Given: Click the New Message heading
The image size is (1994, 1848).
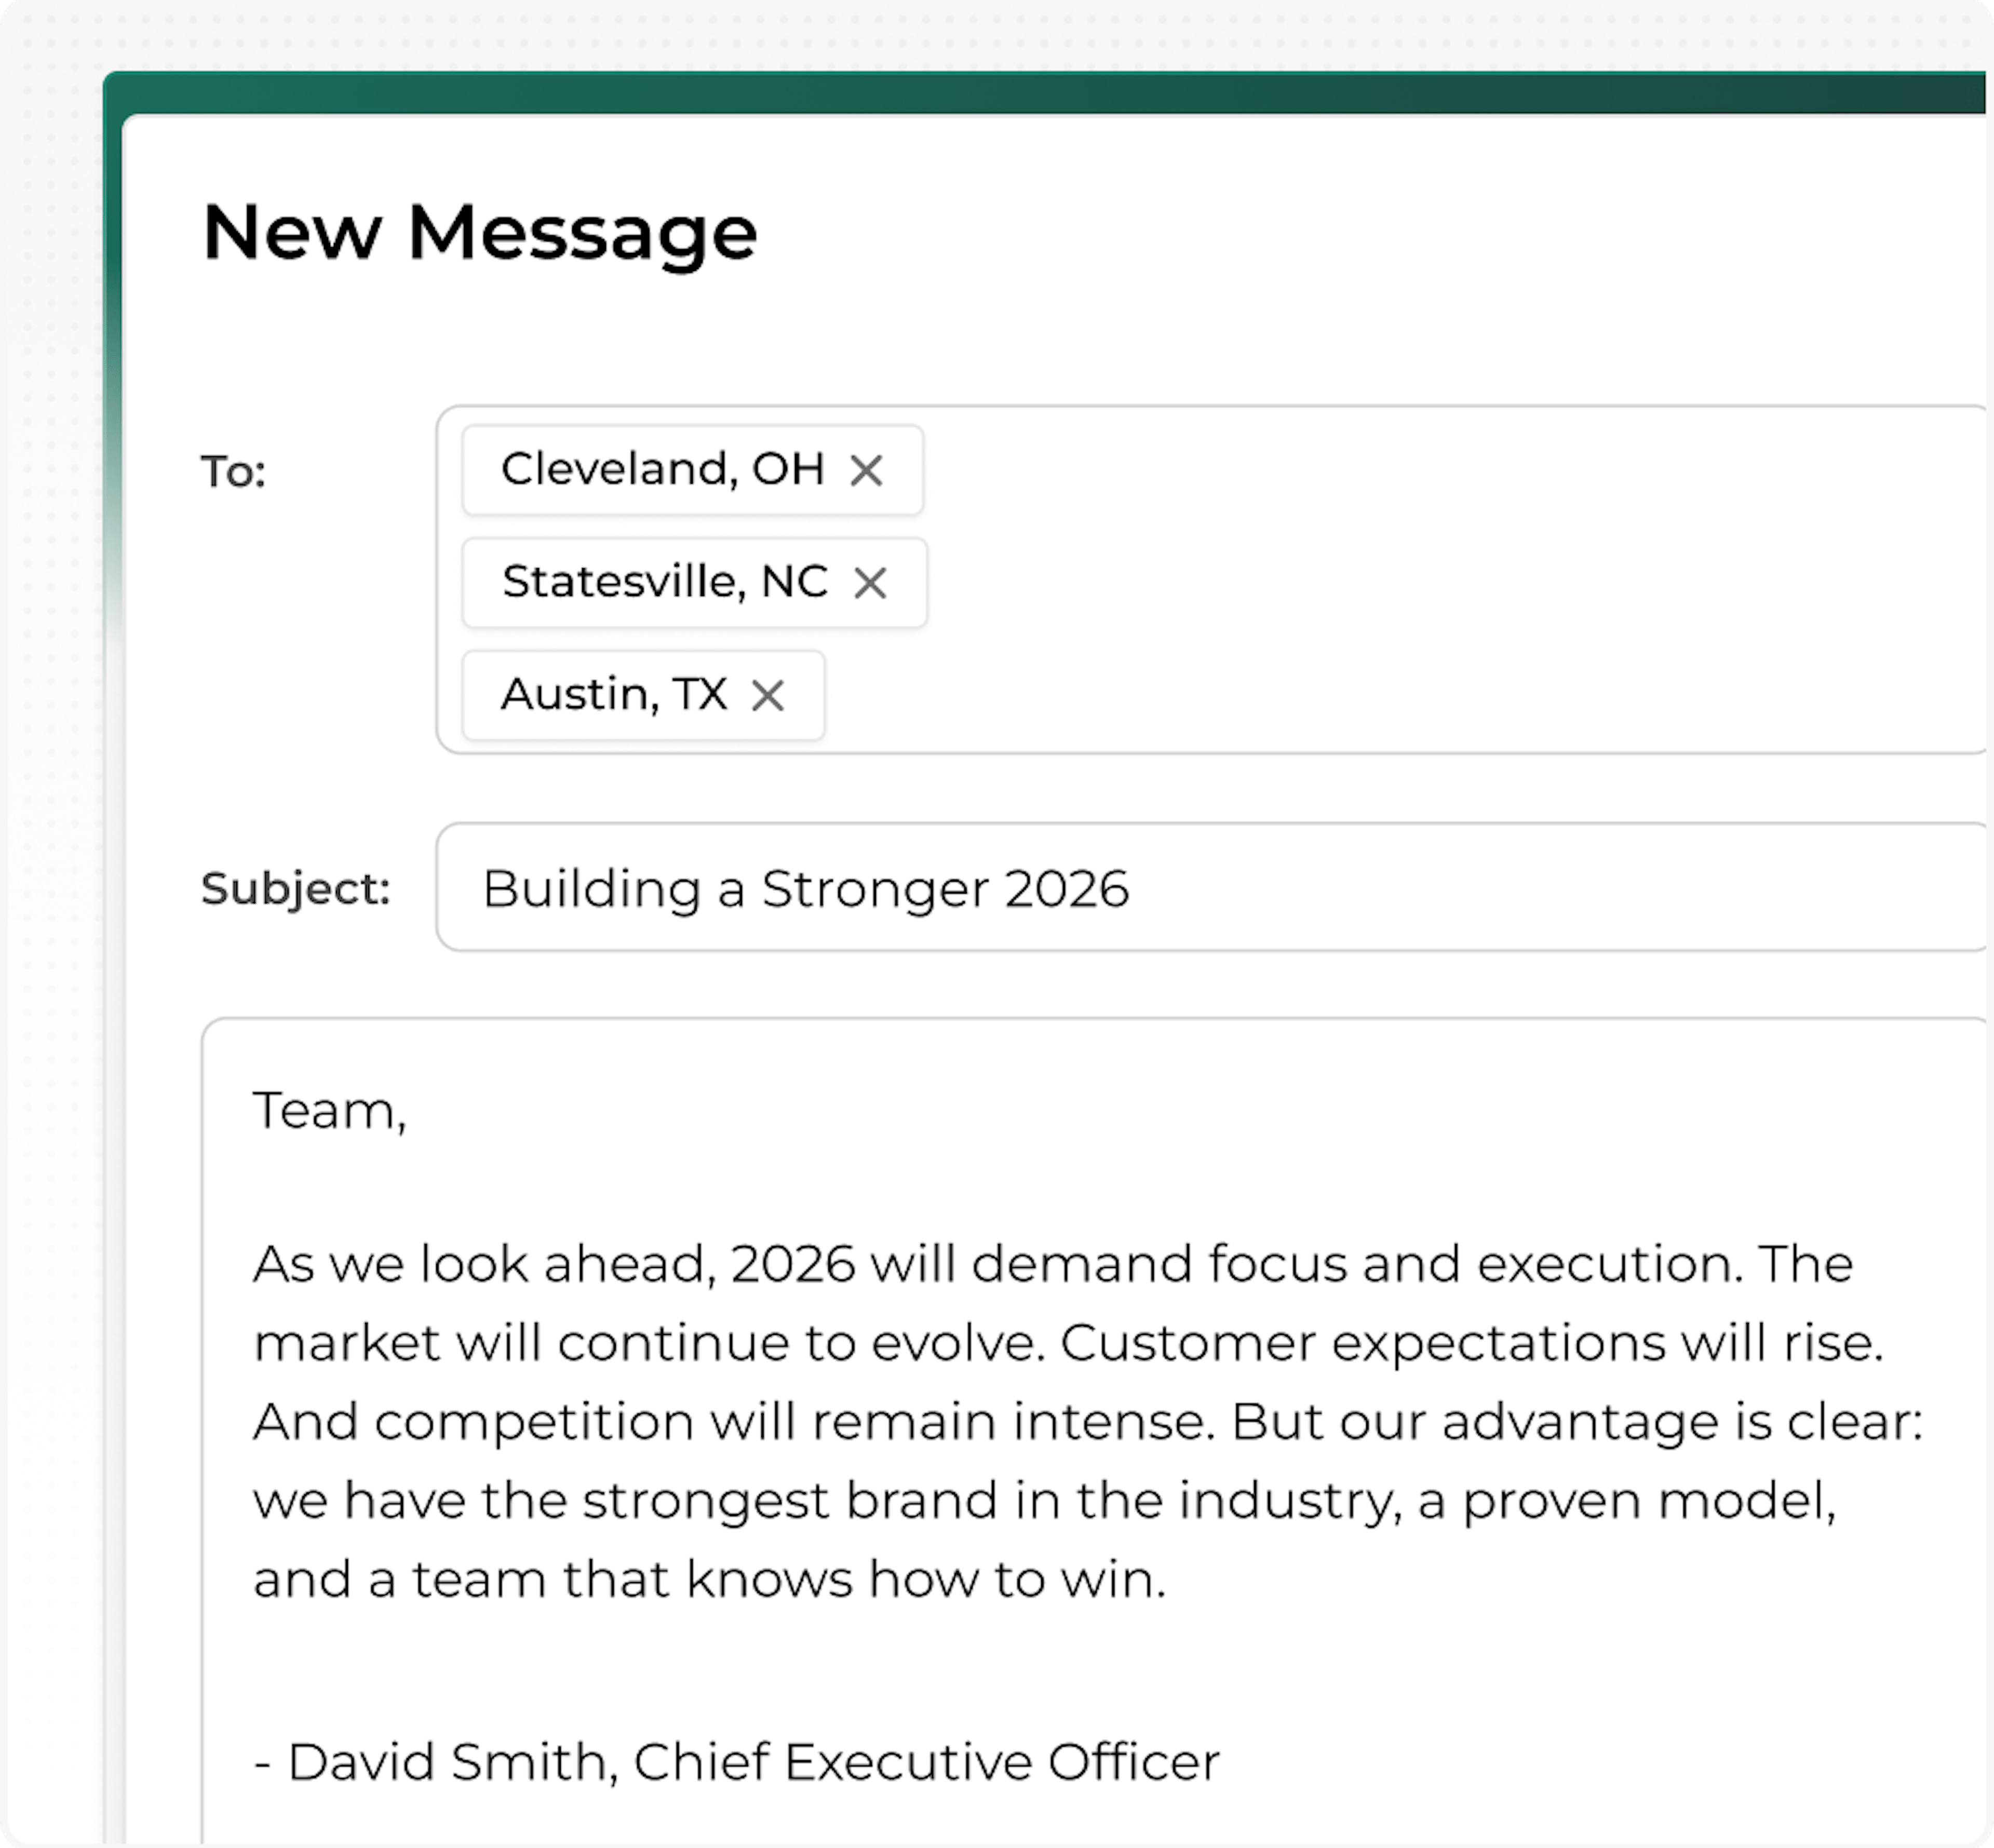Looking at the screenshot, I should pos(479,233).
